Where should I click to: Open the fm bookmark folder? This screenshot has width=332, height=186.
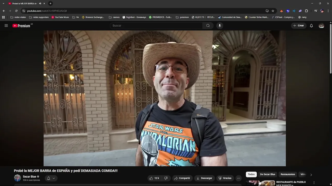76,17
